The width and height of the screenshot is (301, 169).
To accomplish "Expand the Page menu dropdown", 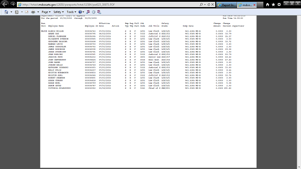I will 46,12.
